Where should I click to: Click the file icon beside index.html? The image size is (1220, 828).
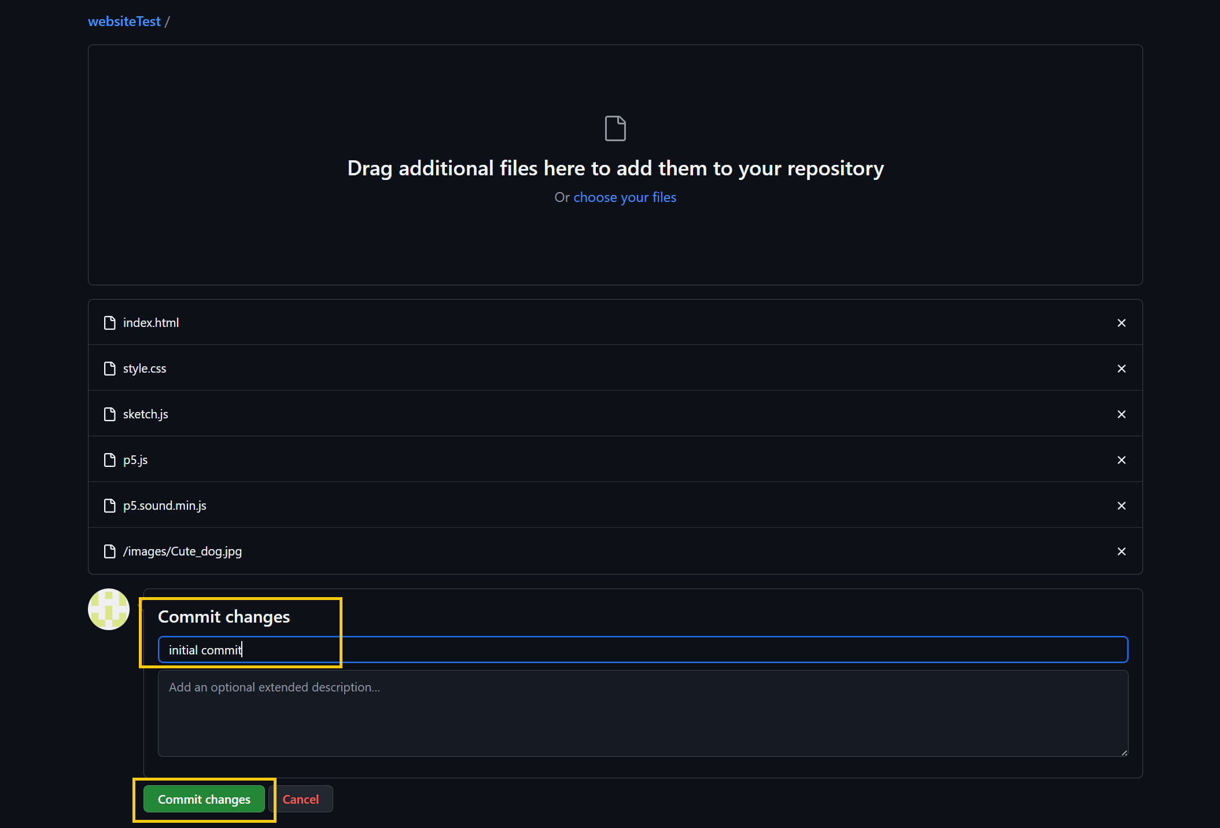click(x=110, y=322)
